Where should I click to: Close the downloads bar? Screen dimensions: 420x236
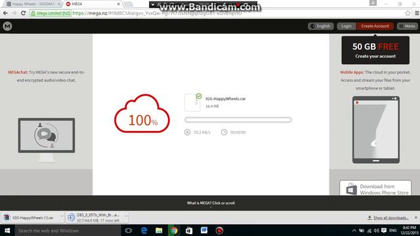click(x=415, y=218)
